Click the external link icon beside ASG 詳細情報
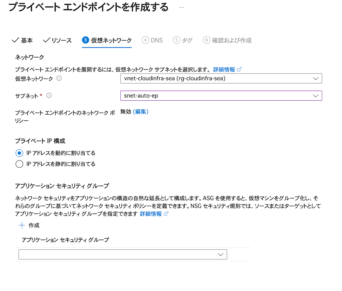The height and width of the screenshot is (291, 342). [x=167, y=213]
